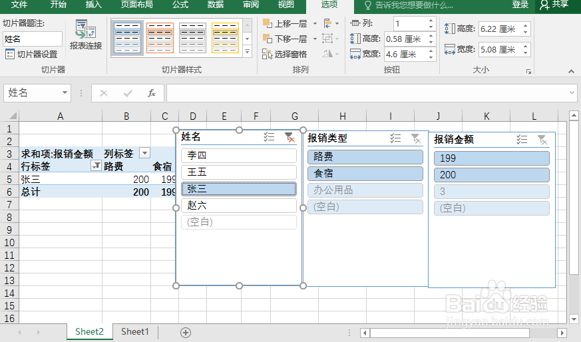The width and height of the screenshot is (581, 342).
Task: Open Report Connections (报表连接)
Action: [86, 35]
